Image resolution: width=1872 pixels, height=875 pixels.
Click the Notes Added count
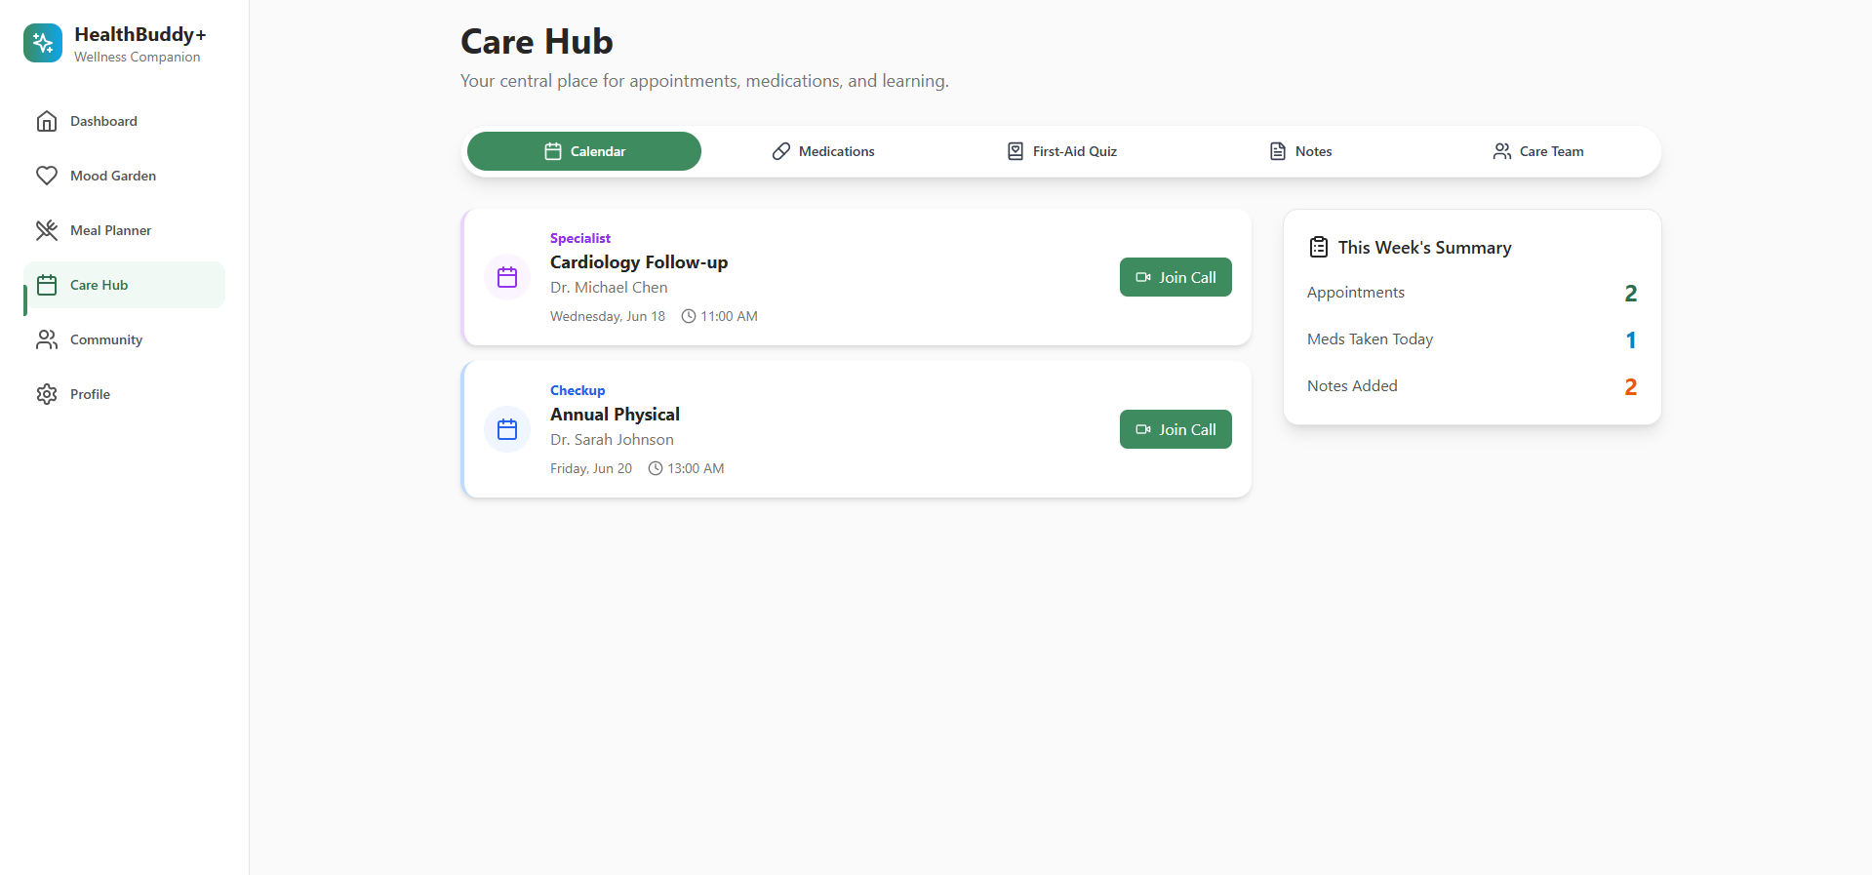click(1630, 386)
